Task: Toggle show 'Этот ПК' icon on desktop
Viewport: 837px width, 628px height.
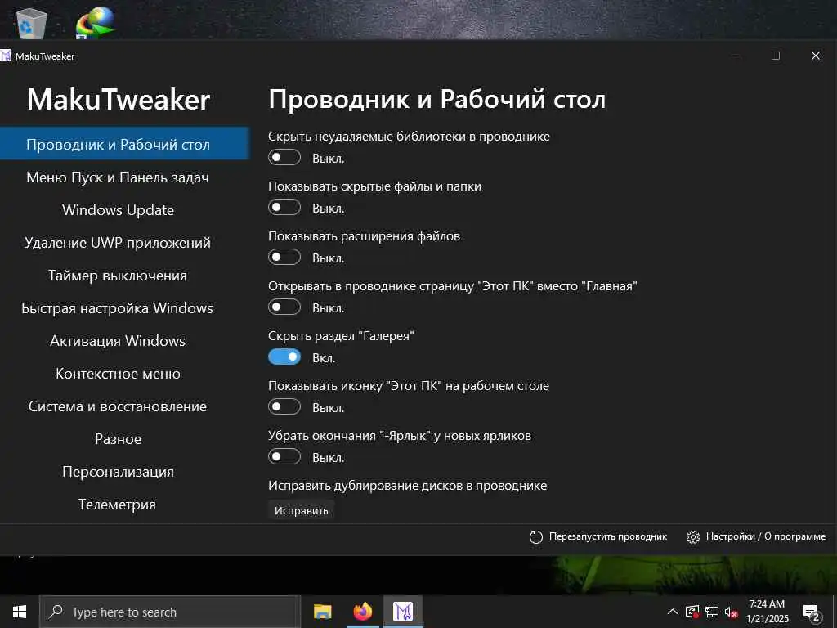Action: coord(284,407)
